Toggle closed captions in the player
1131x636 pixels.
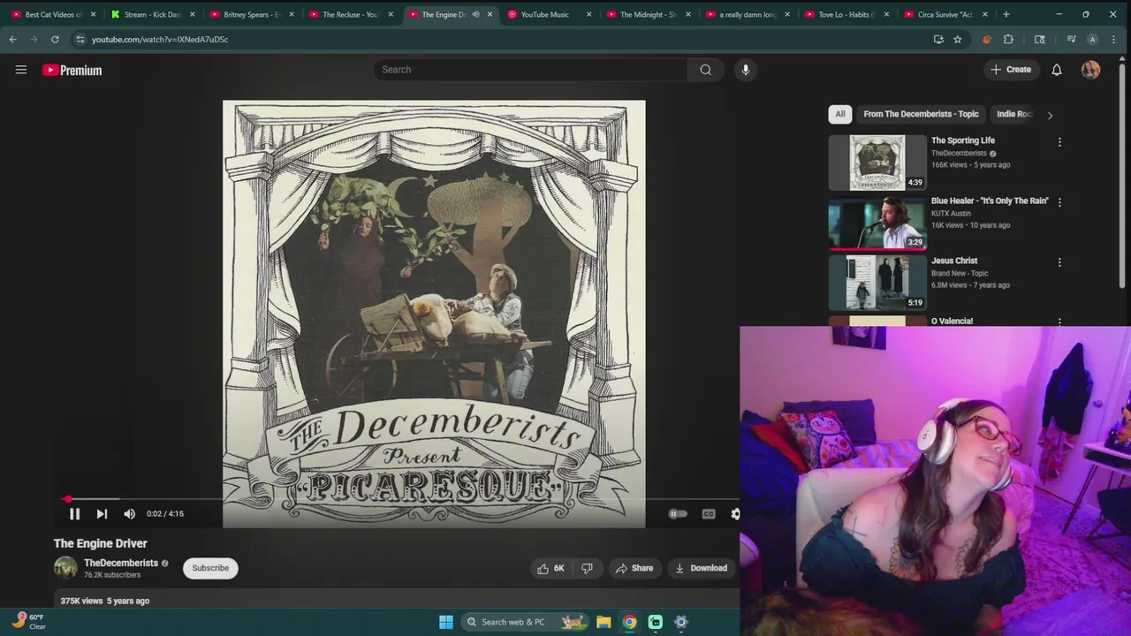pos(709,513)
